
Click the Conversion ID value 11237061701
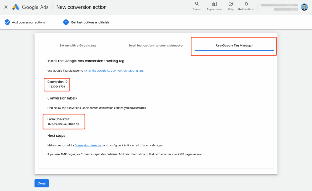pyautogui.click(x=56, y=87)
